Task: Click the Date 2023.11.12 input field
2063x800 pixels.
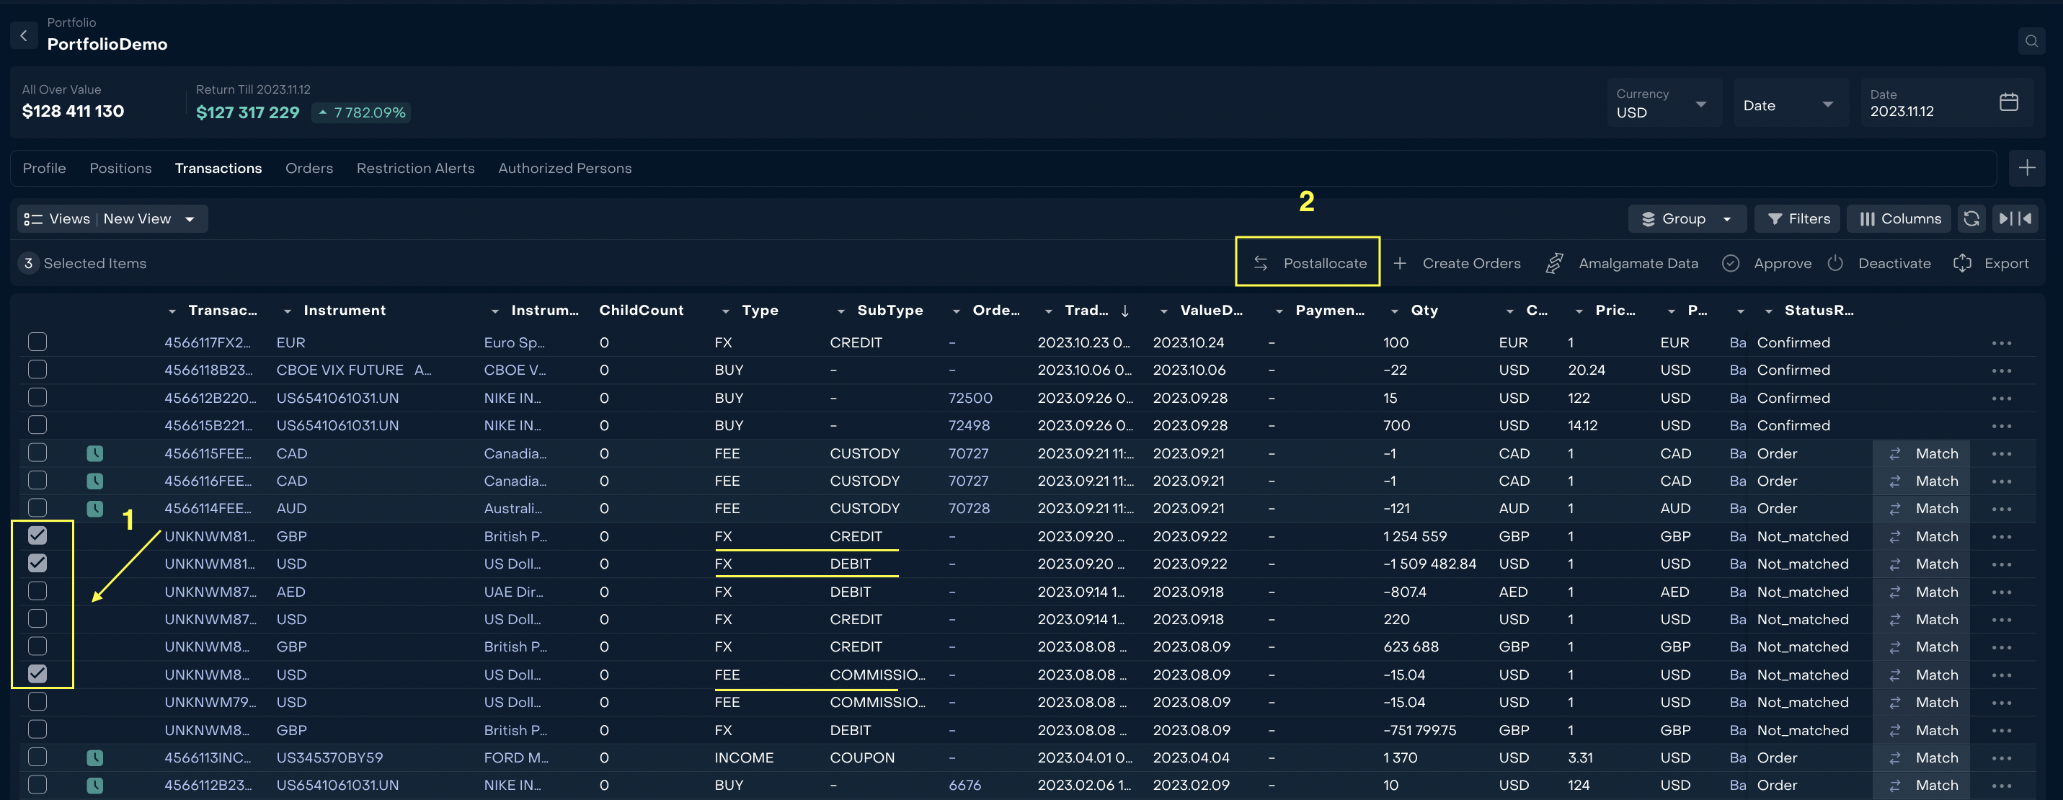Action: coord(1947,102)
